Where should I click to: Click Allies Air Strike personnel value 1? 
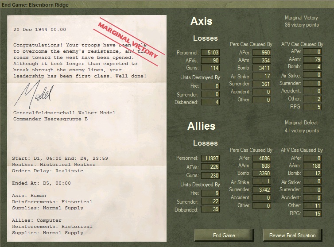coord(262,181)
